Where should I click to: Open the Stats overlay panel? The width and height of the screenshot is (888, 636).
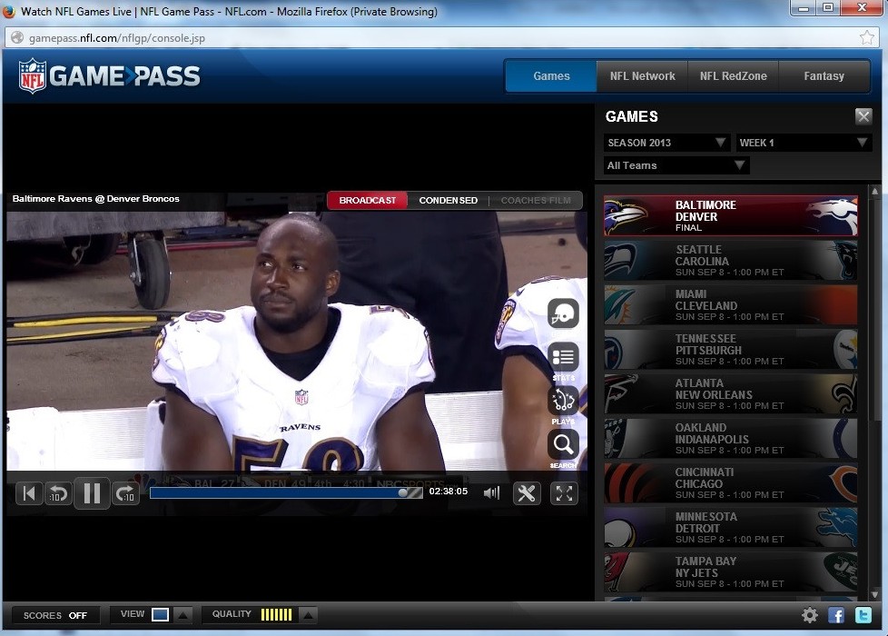(x=563, y=358)
